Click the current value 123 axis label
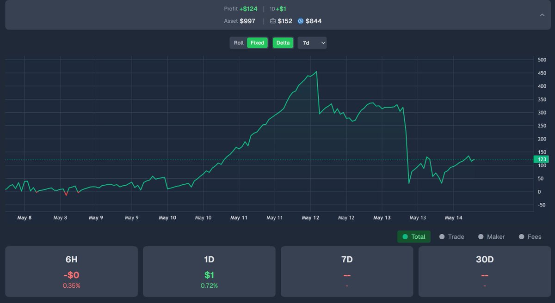Screen dimensions: 555x303 [x=541, y=159]
